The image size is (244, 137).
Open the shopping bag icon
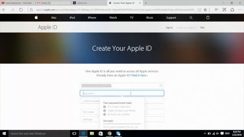tap(208, 18)
